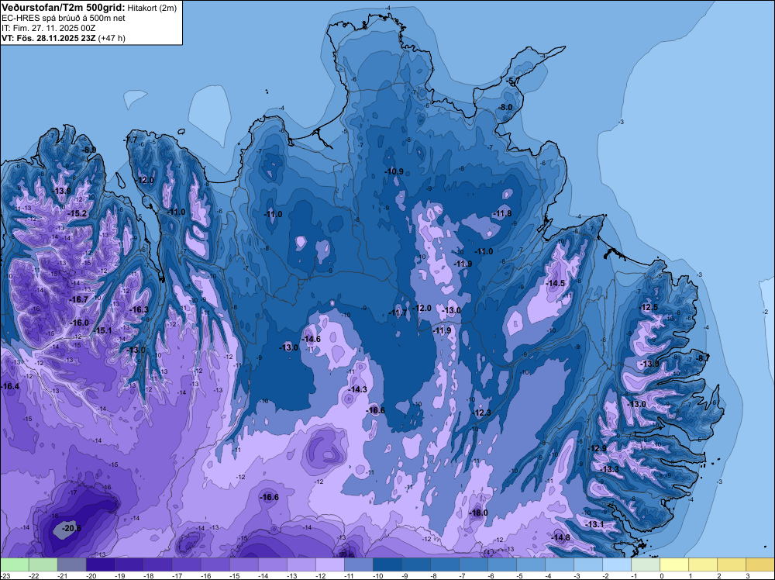Click the legend swatch labeled 0
The image size is (775, 580).
[x=674, y=564]
